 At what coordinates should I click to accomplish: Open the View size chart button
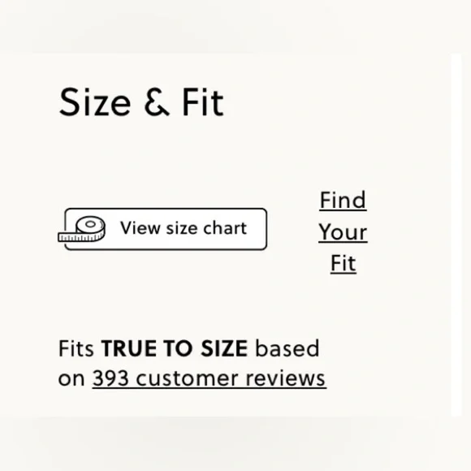click(166, 229)
